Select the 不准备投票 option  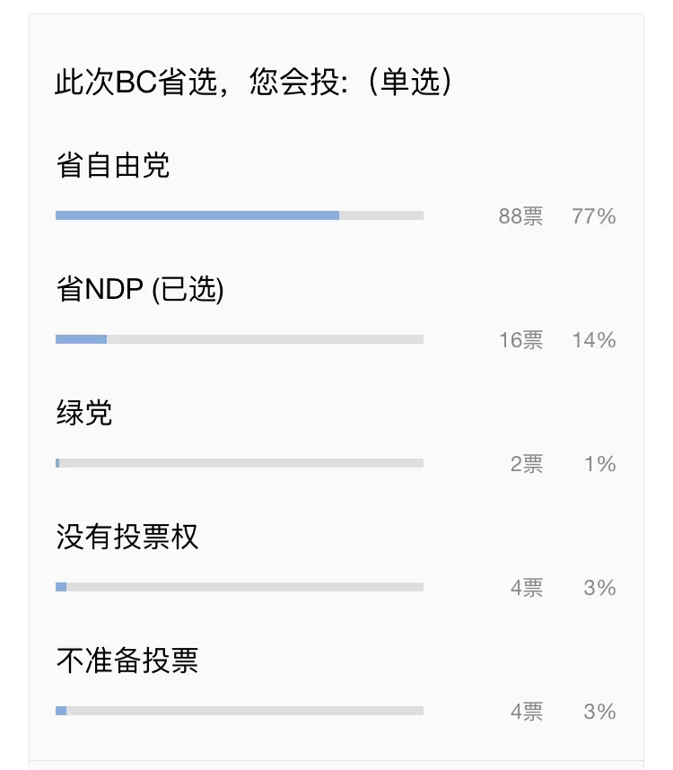tap(127, 660)
